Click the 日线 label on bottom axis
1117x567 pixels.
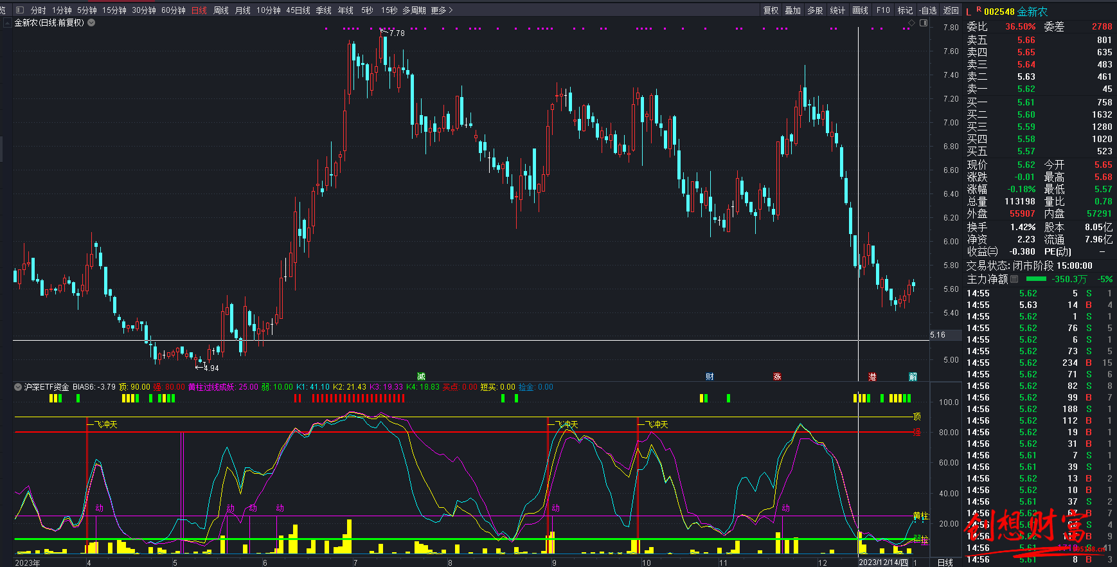(x=945, y=562)
